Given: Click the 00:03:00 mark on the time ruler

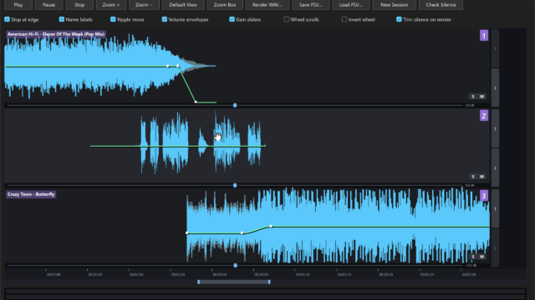Looking at the screenshot, I should pos(219,274).
